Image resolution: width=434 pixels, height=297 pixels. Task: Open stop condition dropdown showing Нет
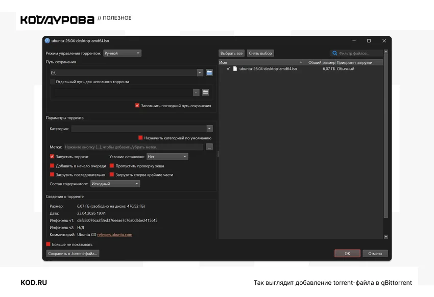167,157
